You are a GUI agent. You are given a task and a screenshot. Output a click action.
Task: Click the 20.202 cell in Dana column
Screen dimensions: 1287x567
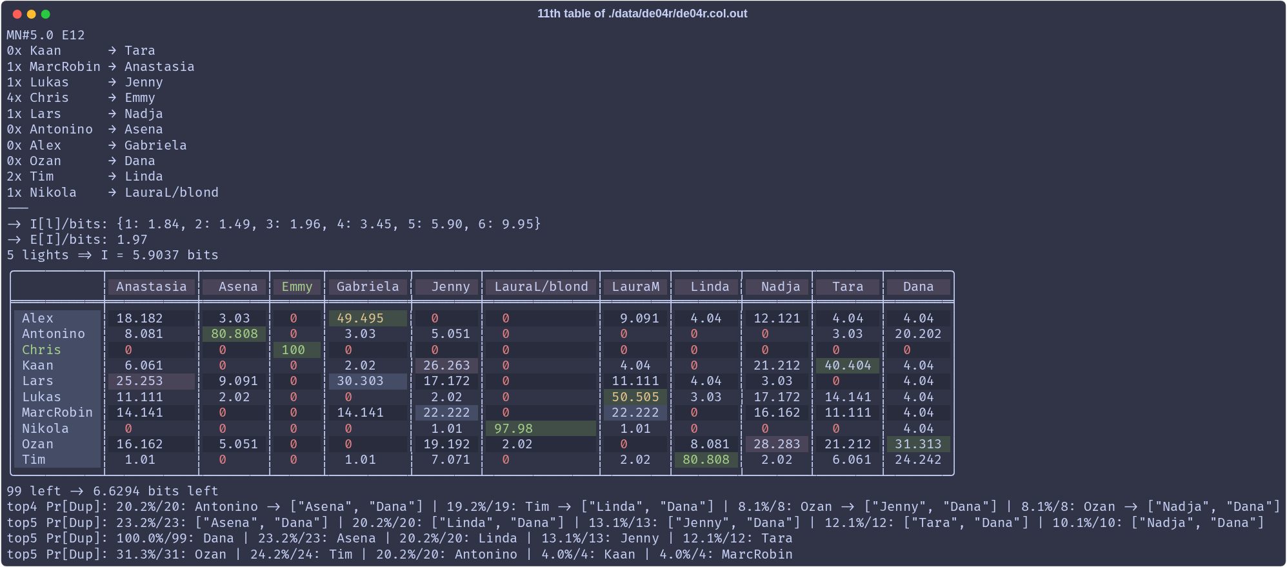point(918,333)
